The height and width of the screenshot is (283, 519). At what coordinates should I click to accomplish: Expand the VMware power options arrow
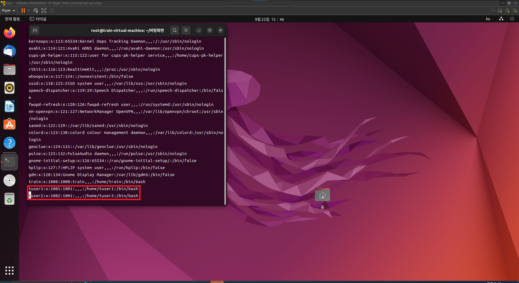(29, 11)
